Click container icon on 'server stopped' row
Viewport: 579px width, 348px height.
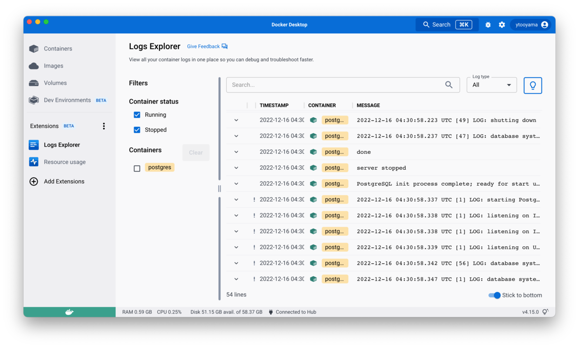pyautogui.click(x=313, y=168)
